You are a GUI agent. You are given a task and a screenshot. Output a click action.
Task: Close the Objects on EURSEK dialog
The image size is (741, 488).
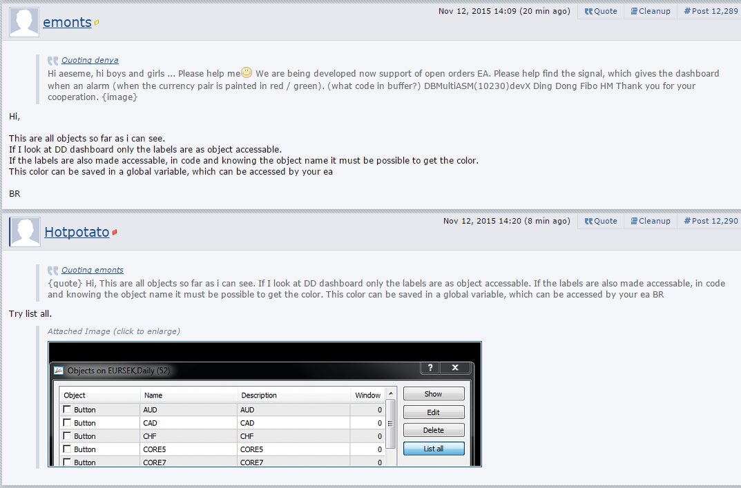click(455, 367)
